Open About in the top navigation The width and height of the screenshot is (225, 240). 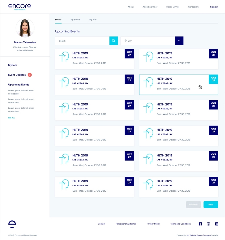pos(131,7)
